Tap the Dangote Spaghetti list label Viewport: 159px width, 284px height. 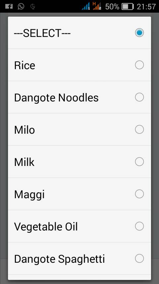click(x=59, y=259)
